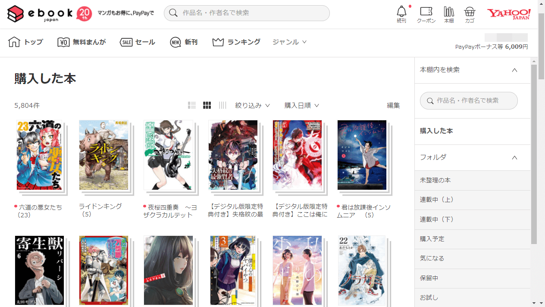Open folder 未整理の本
This screenshot has height=307, width=545.
[x=473, y=180]
